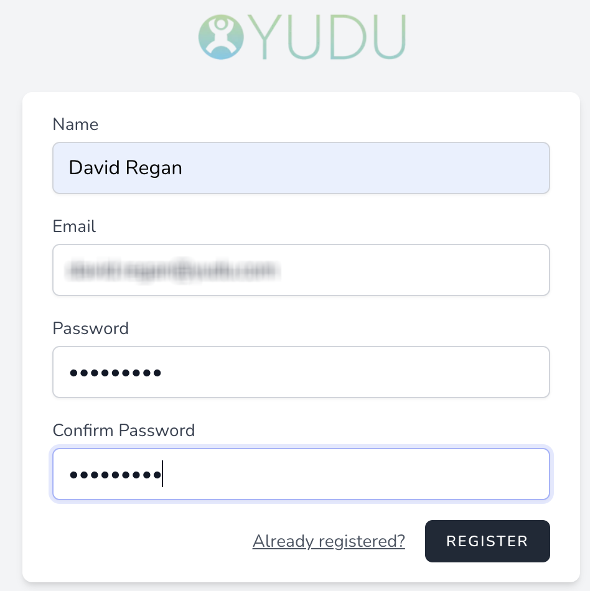Image resolution: width=590 pixels, height=591 pixels.
Task: Select the Email input field
Action: [301, 269]
